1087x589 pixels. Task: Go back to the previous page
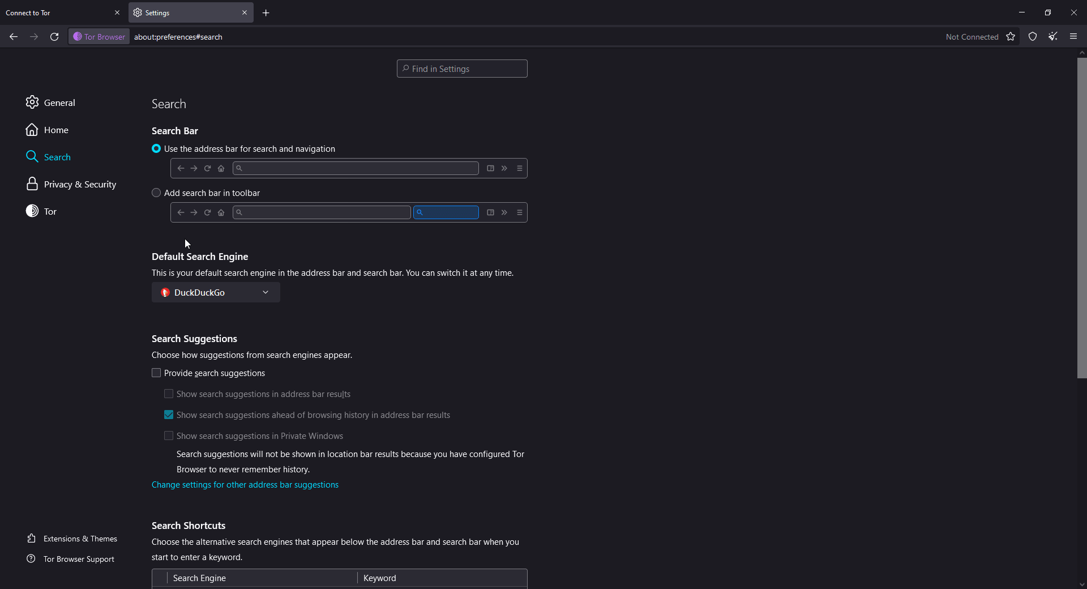(14, 37)
